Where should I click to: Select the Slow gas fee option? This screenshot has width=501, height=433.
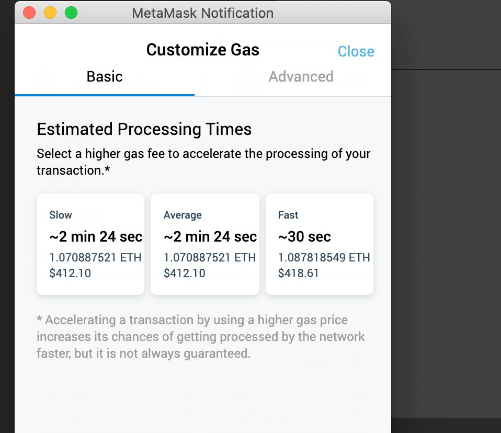(x=90, y=244)
